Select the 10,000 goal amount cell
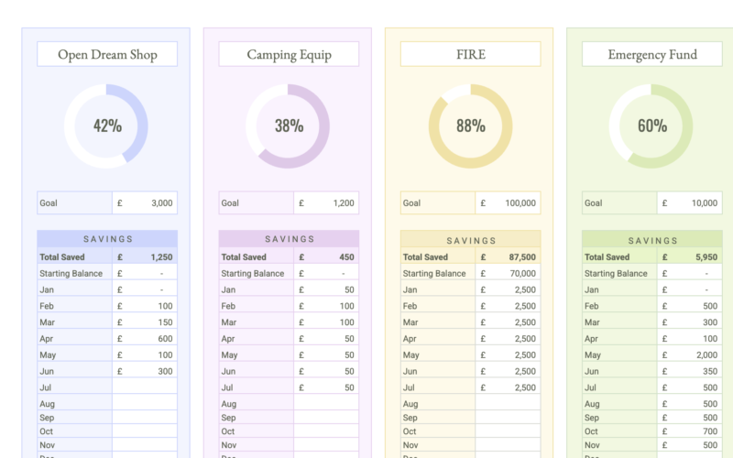 point(689,203)
